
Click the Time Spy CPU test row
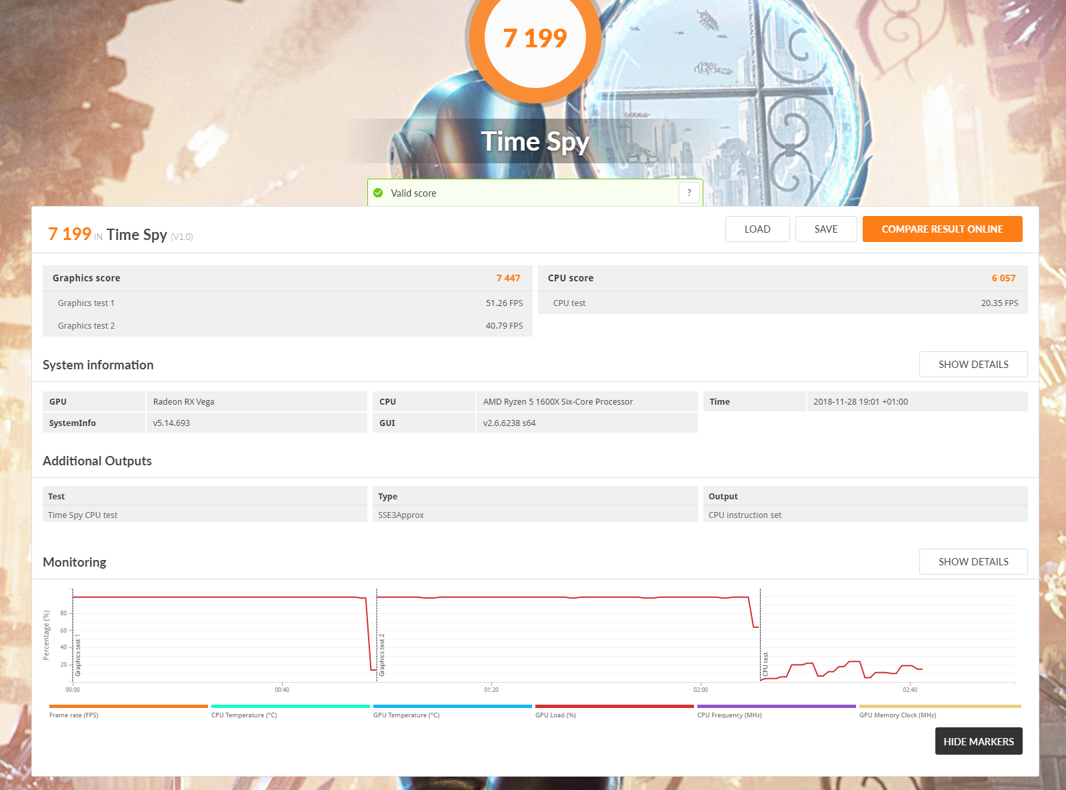click(205, 515)
